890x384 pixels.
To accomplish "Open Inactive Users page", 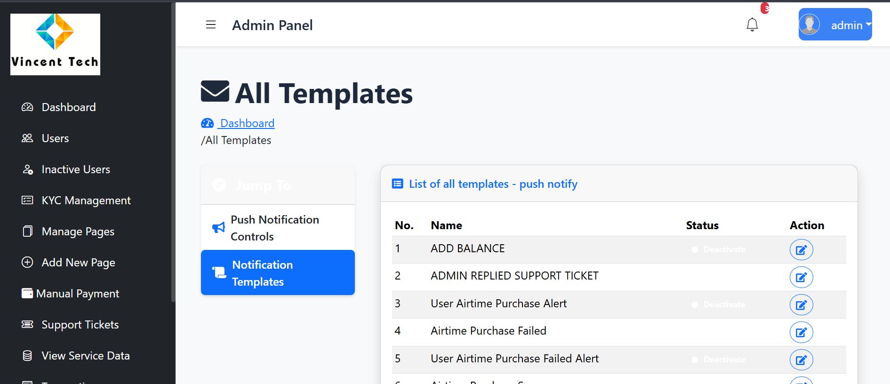I will tap(75, 169).
